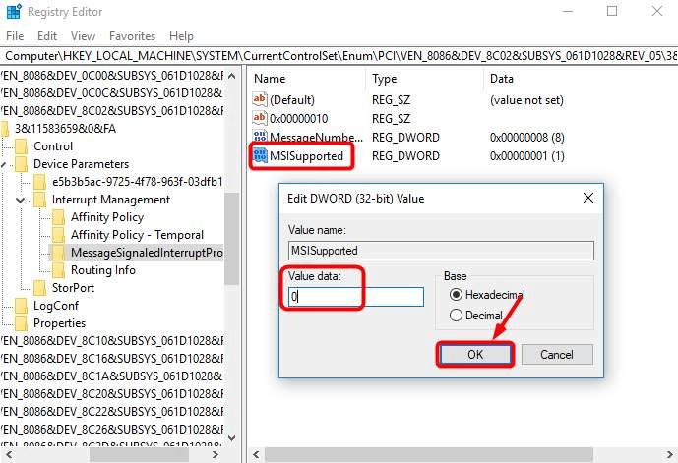Image resolution: width=678 pixels, height=463 pixels.
Task: Collapse the Interrupt Management tree node
Action: tap(22, 200)
